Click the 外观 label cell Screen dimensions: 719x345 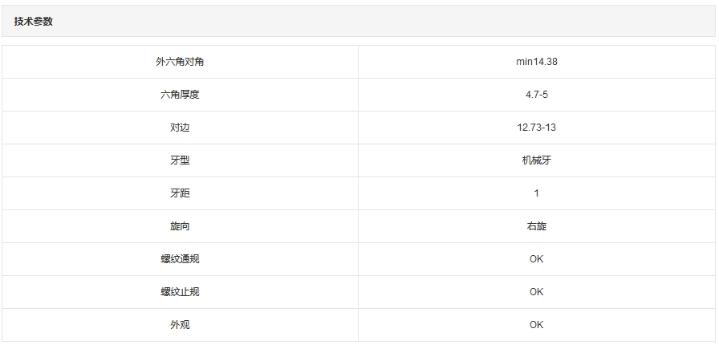[x=180, y=325]
